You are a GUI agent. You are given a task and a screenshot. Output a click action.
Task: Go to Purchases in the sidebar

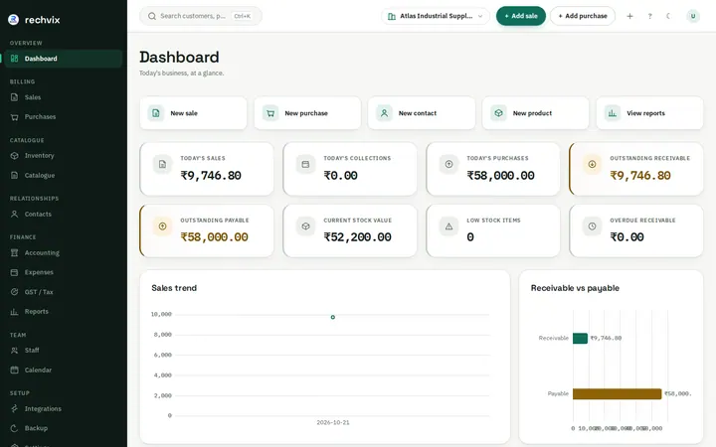[x=63, y=117]
